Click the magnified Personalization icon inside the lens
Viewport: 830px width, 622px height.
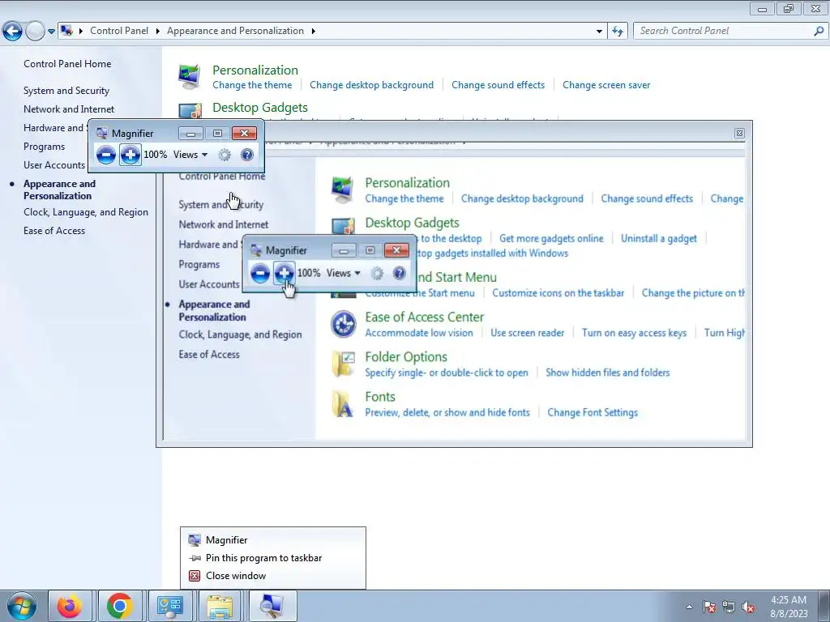pyautogui.click(x=343, y=191)
